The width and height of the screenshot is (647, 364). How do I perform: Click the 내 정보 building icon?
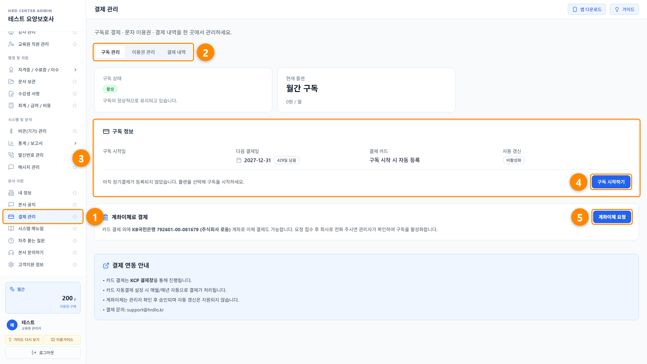click(11, 193)
